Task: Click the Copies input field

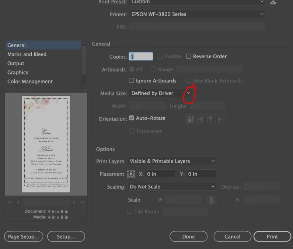Action: [141, 56]
